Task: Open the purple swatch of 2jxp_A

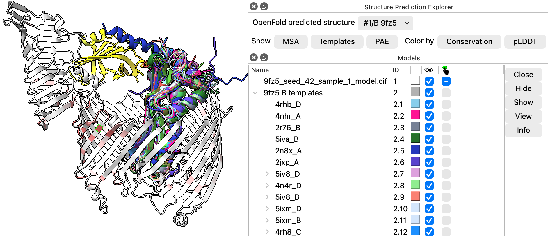Action: point(415,161)
